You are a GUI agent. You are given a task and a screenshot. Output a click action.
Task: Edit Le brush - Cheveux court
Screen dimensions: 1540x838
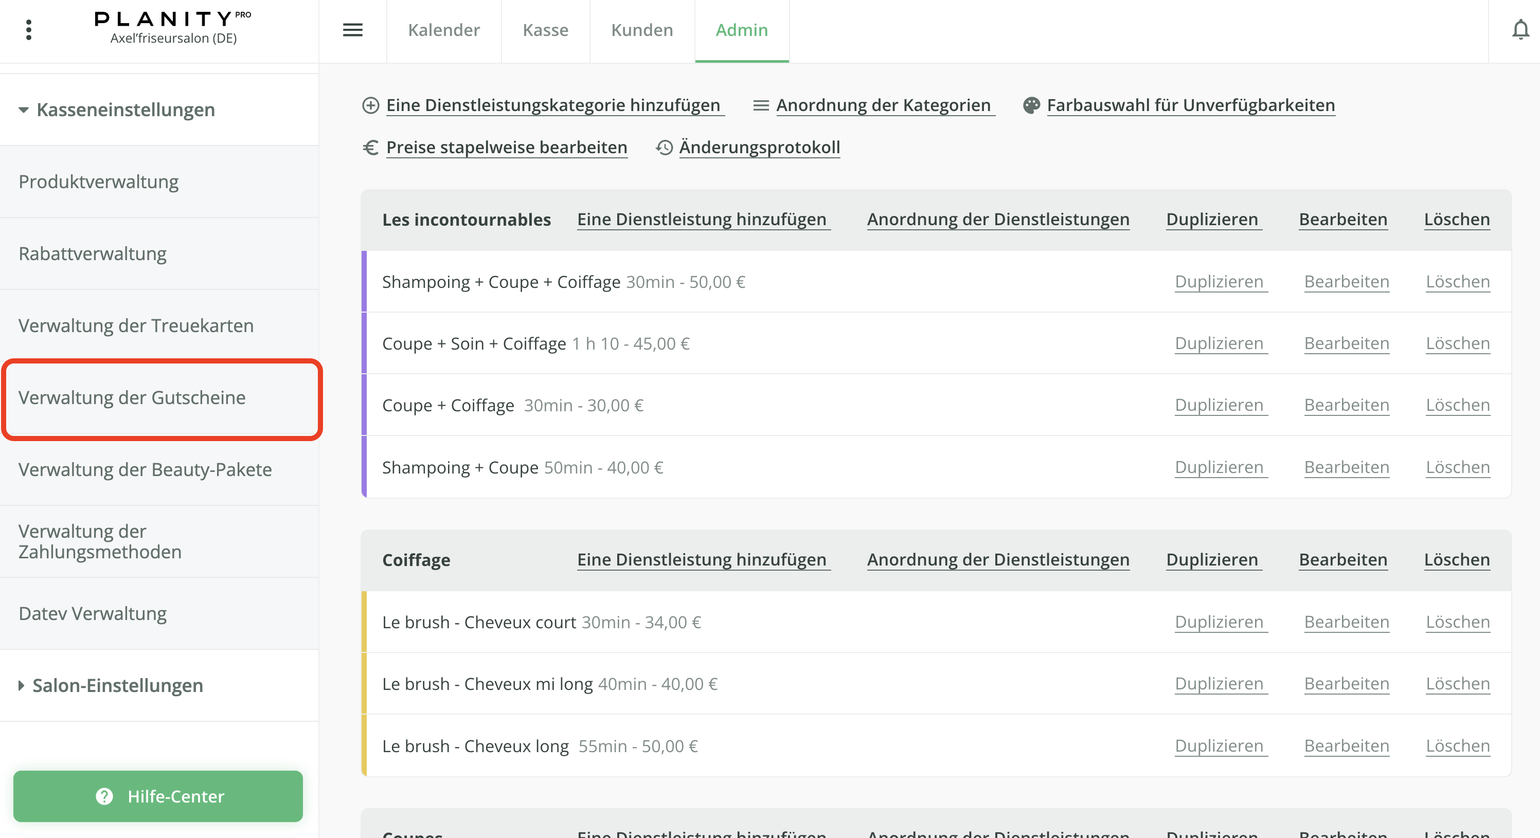tap(1346, 622)
